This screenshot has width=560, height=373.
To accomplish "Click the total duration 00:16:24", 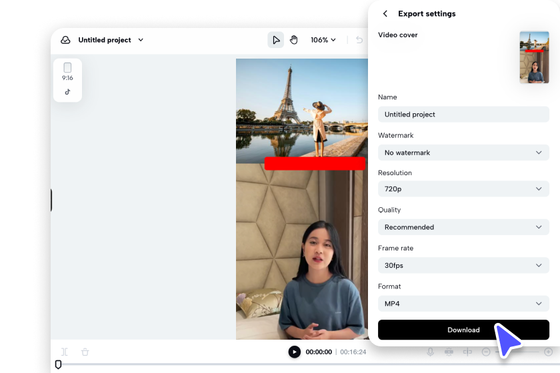I will (x=353, y=352).
